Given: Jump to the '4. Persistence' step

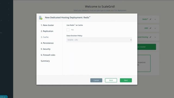Looking at the screenshot, I should coord(47,43).
